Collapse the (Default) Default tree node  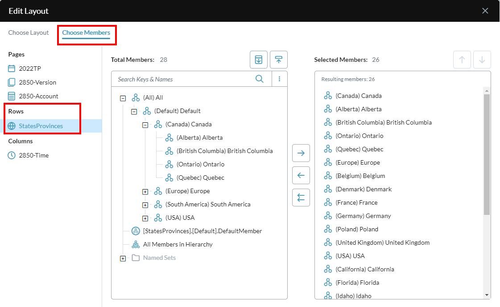coord(134,112)
